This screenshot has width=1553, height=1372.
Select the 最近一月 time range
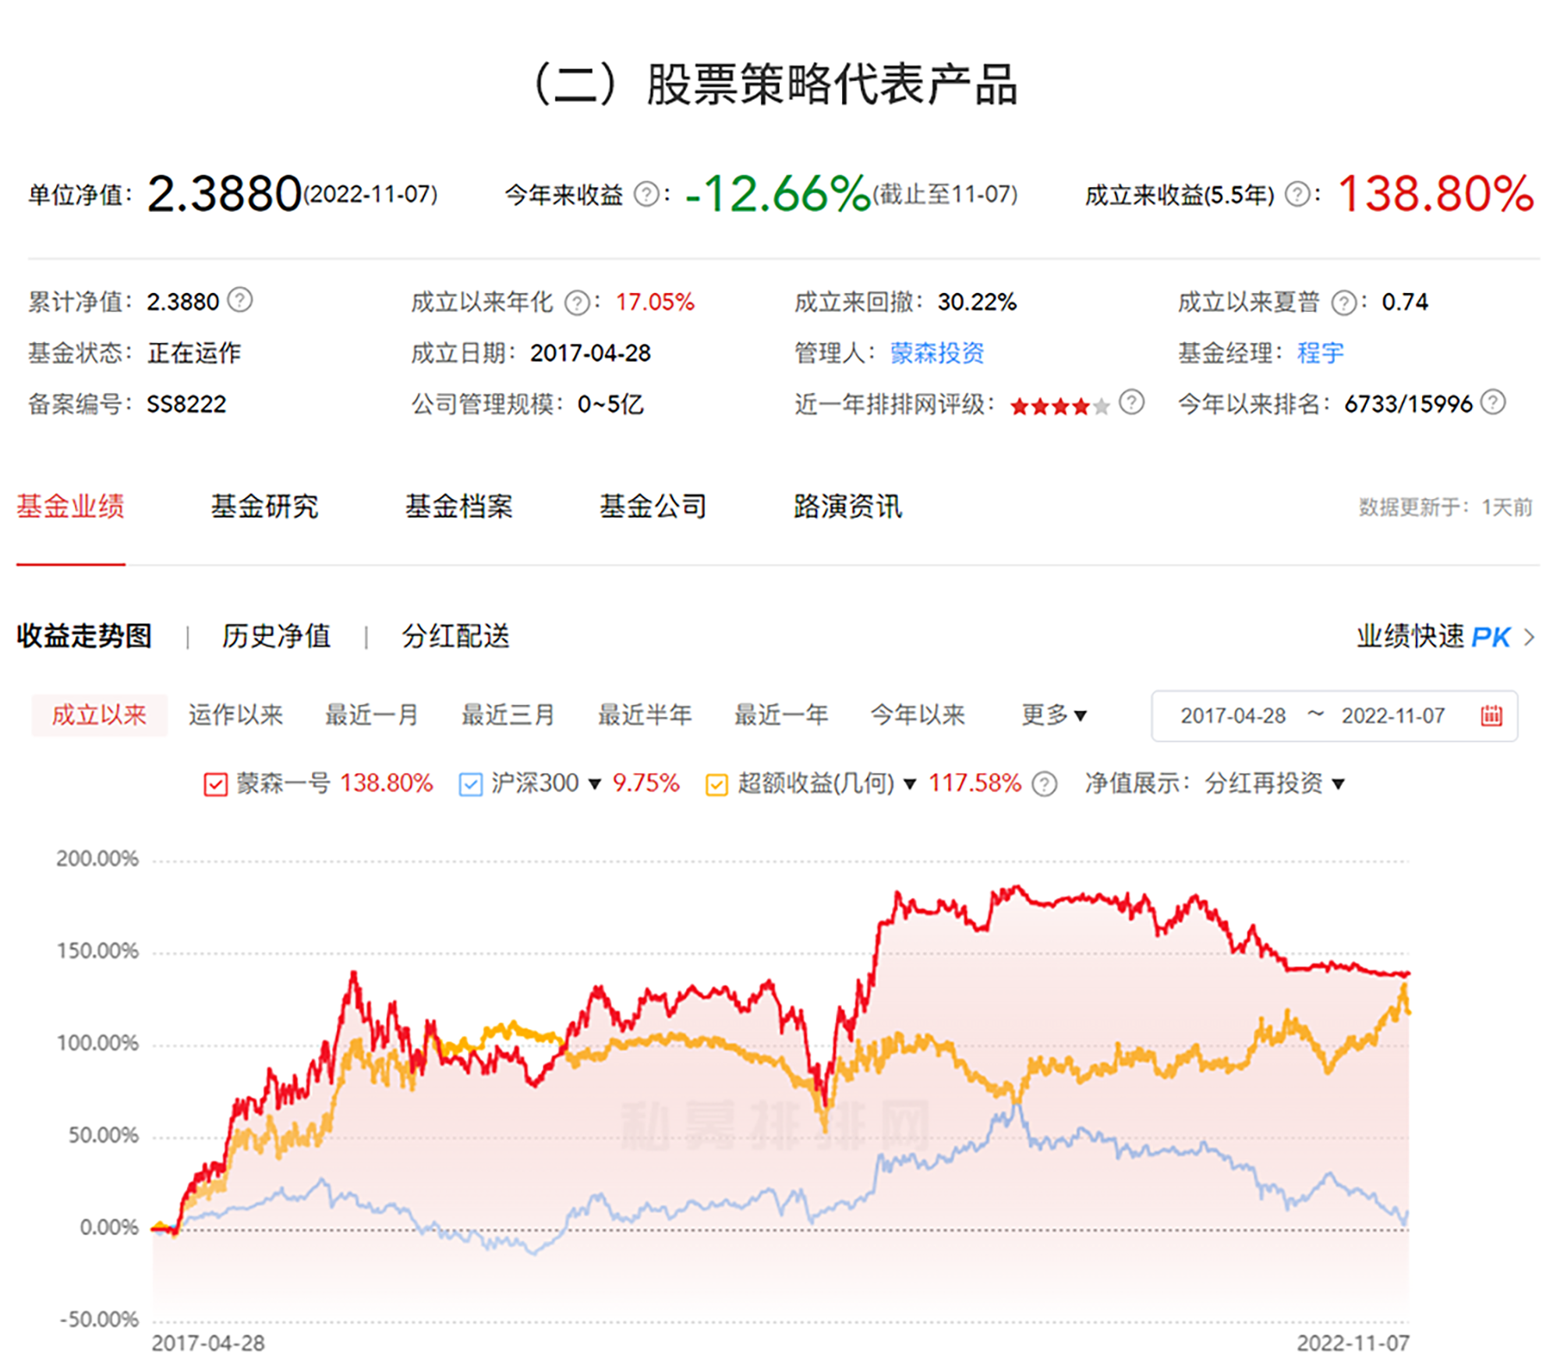372,715
